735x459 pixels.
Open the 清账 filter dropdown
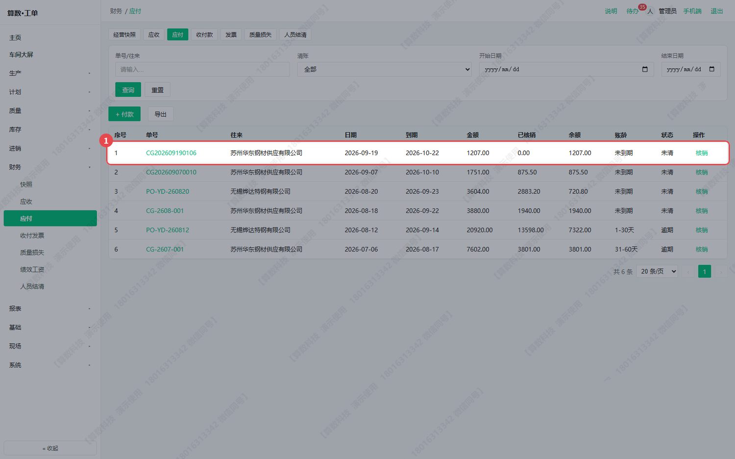point(384,69)
